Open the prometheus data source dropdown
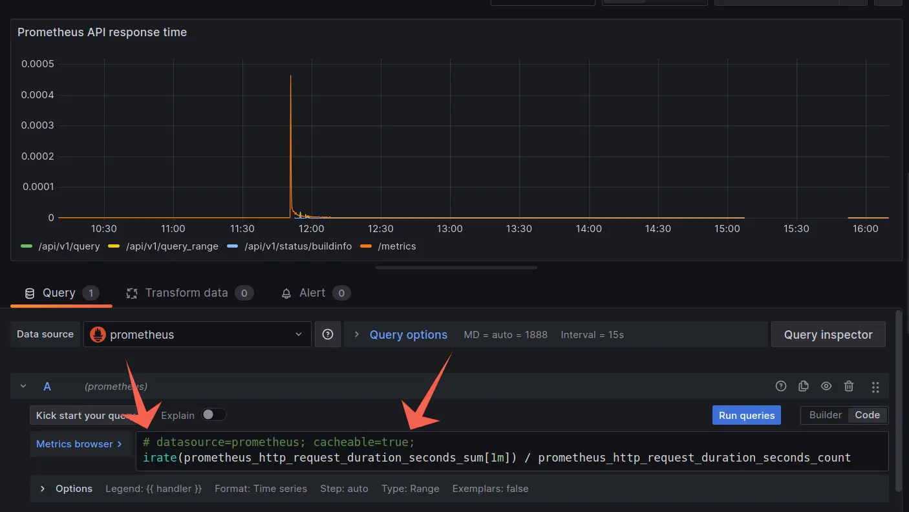The height and width of the screenshot is (512, 909). (197, 334)
